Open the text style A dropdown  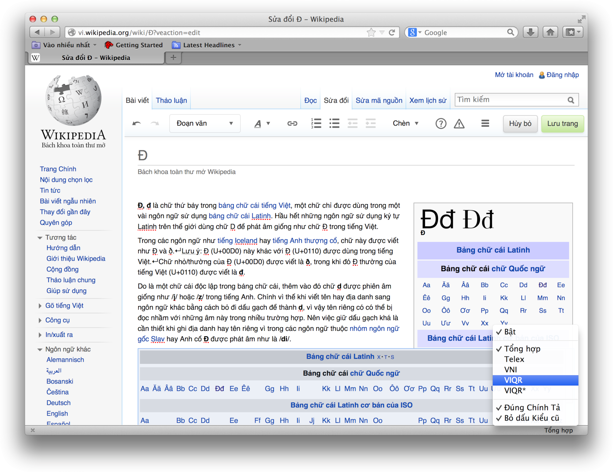point(262,123)
